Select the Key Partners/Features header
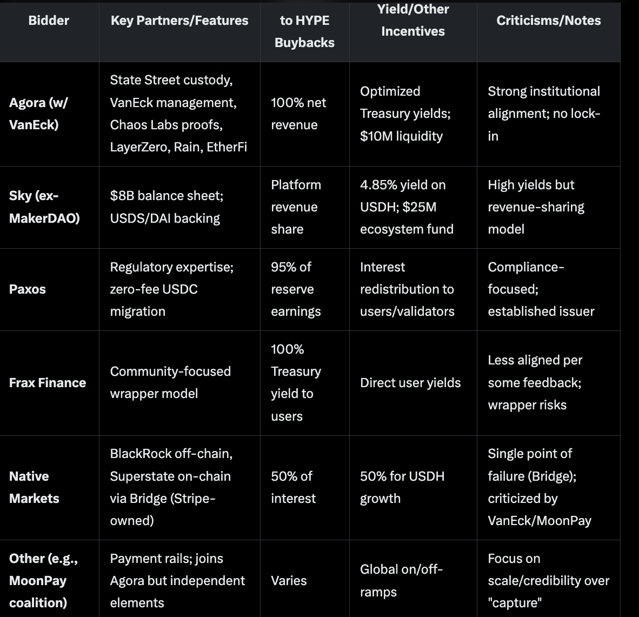 [x=179, y=21]
